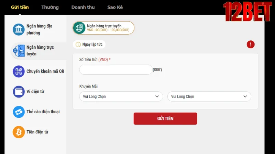Click the clock icon beside Ngay lập tức
275x154 pixels.
(x=78, y=44)
